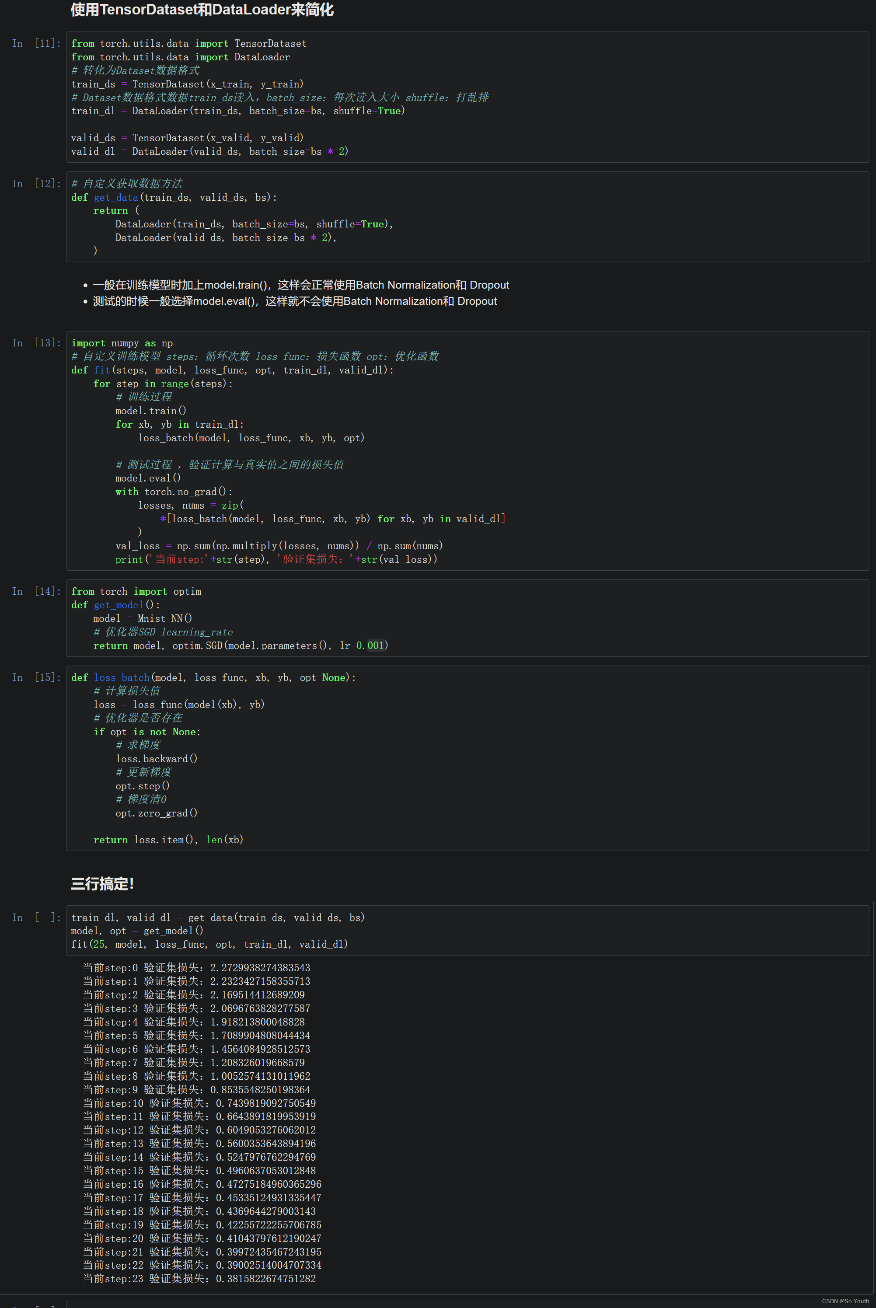Screen dimensions: 876x1308
Task: Click the def loss_batch definition line
Action: (x=213, y=677)
